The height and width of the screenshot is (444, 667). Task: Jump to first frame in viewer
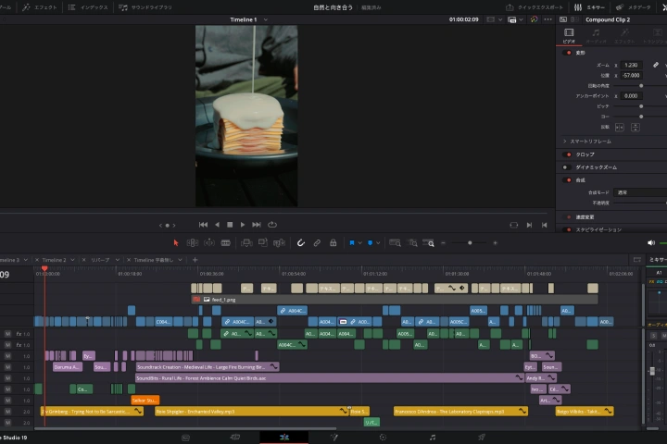(x=203, y=225)
